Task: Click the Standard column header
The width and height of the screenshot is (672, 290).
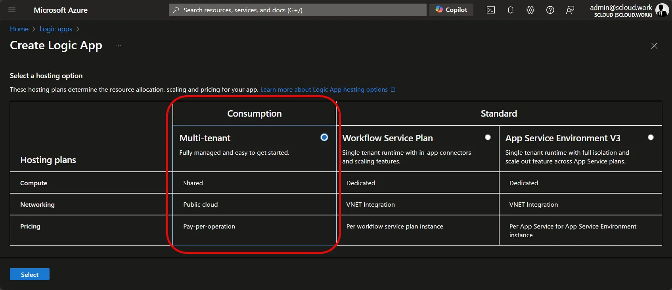Action: coord(499,113)
